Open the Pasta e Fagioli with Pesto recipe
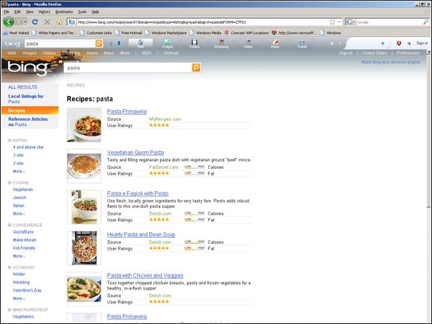This screenshot has width=432, height=324. 138,194
